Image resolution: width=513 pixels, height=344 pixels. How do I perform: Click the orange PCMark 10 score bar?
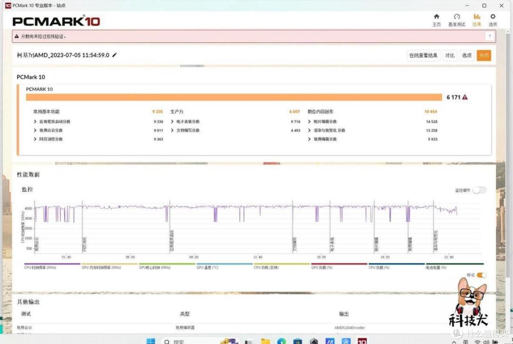234,97
